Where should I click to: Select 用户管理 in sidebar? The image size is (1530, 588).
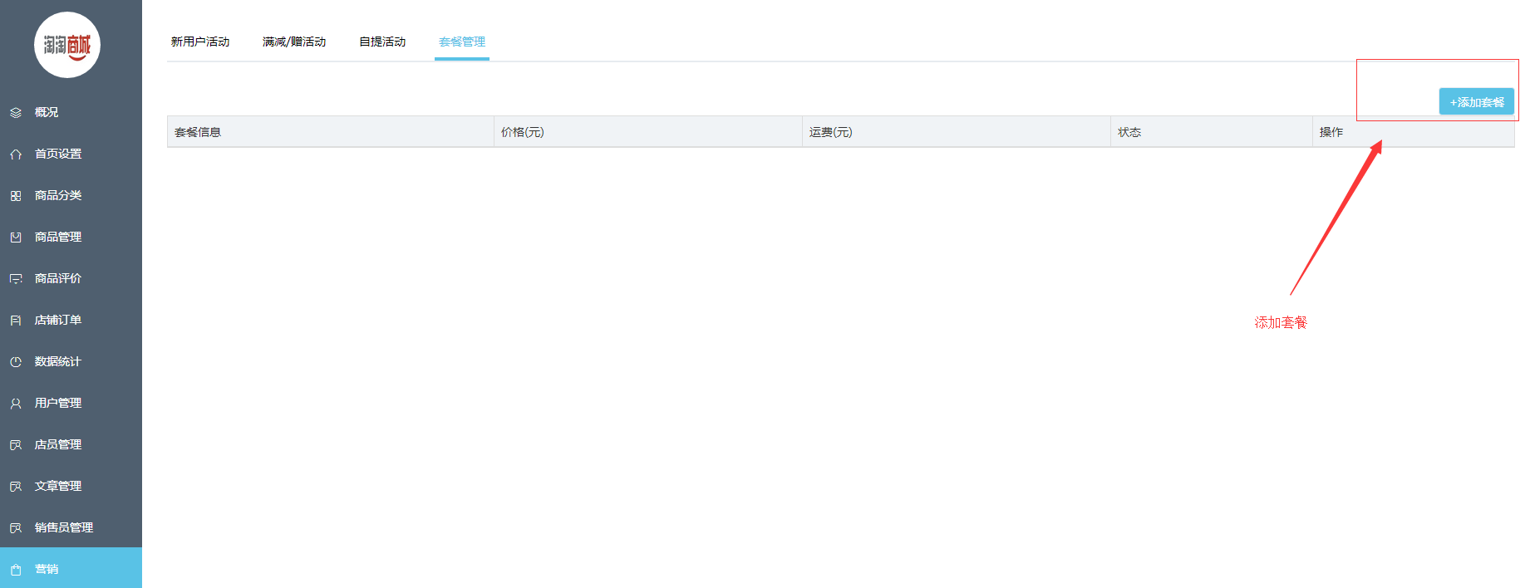point(71,403)
